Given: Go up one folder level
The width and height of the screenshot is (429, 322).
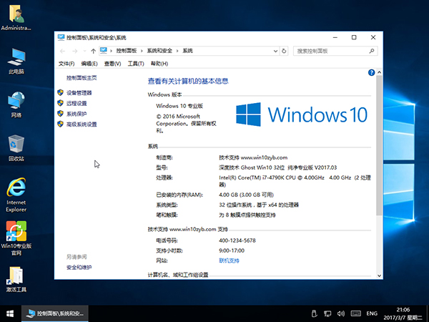Looking at the screenshot, I should coord(93,51).
